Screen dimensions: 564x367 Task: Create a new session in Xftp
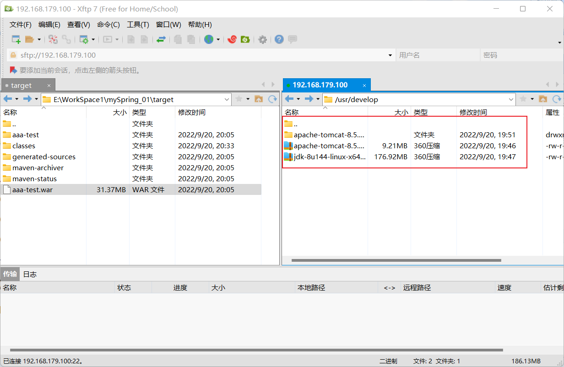click(x=15, y=39)
